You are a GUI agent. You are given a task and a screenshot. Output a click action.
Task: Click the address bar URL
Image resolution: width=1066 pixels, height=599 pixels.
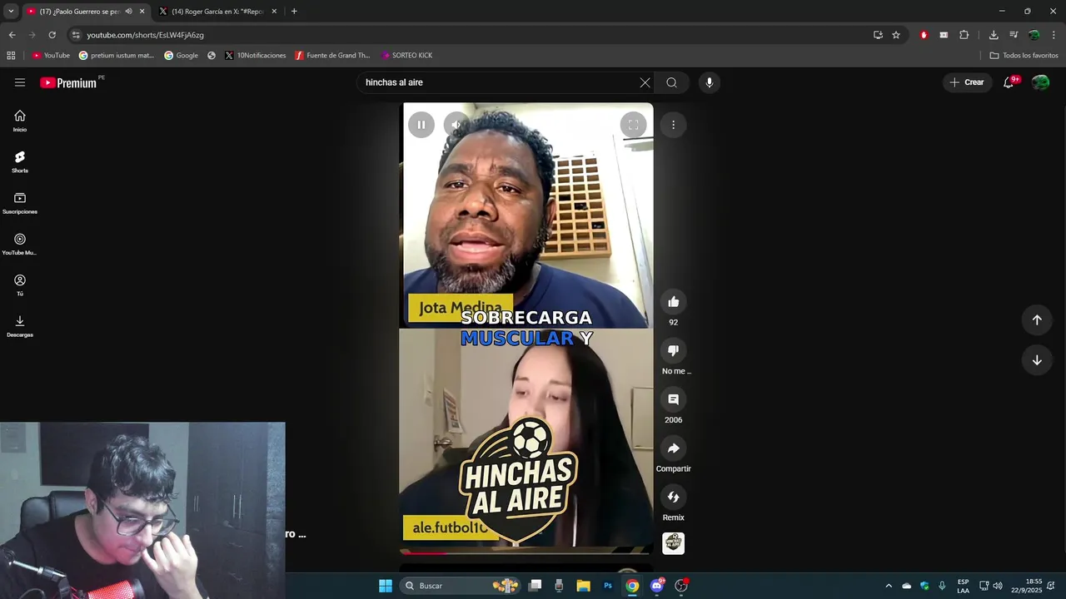click(145, 35)
